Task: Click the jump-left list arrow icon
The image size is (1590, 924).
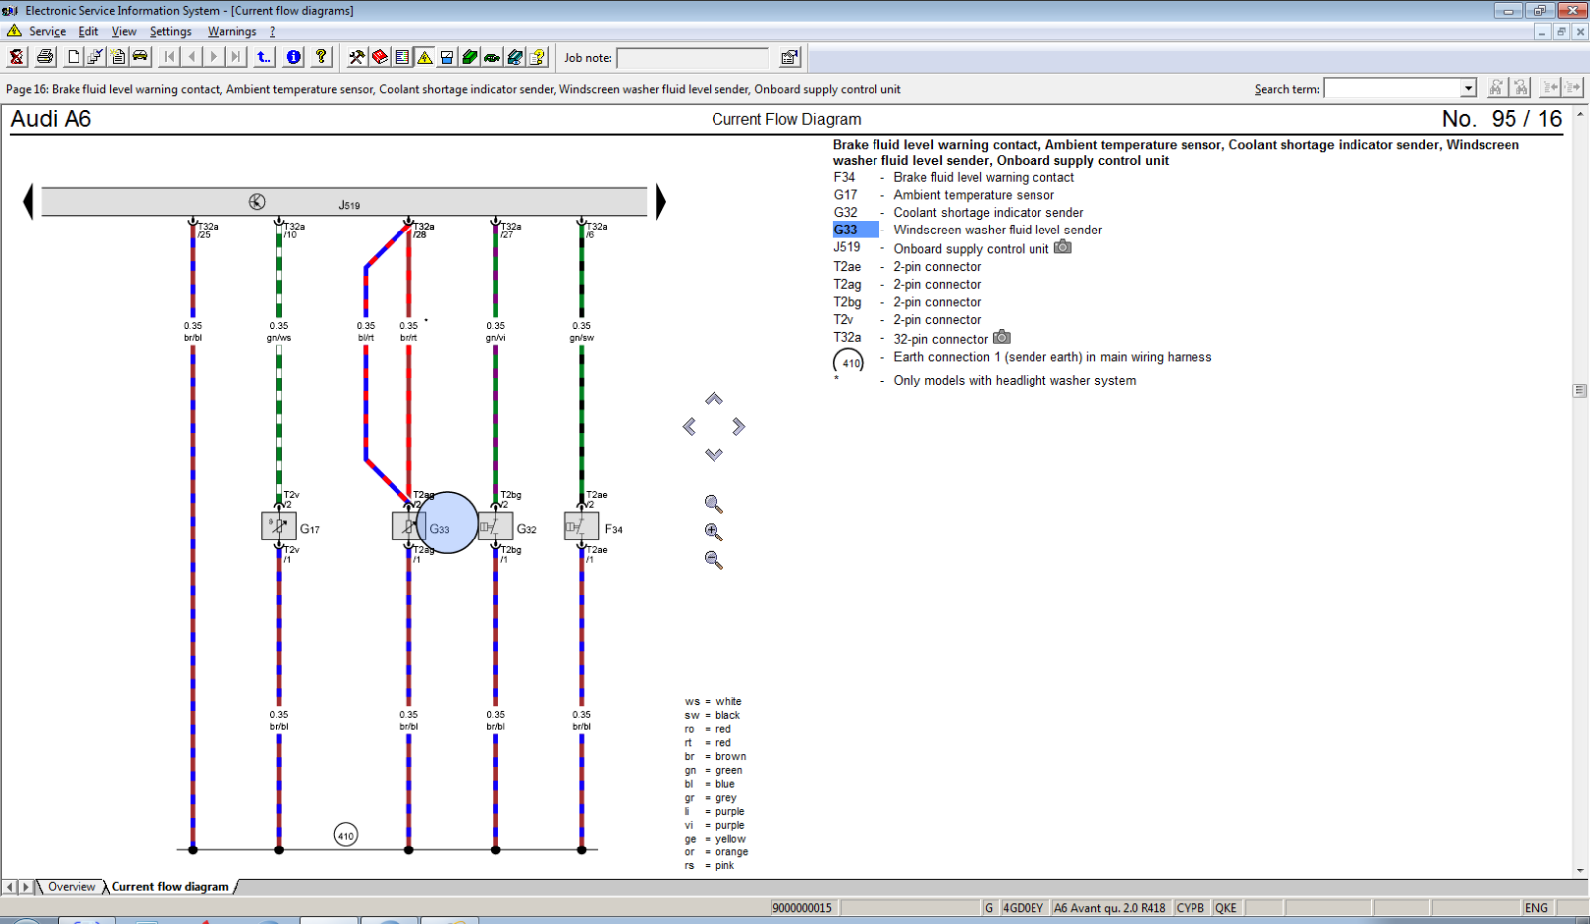Action: coord(1550,88)
